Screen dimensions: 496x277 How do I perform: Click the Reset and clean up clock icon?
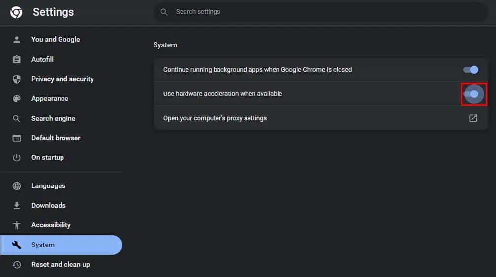pos(17,264)
